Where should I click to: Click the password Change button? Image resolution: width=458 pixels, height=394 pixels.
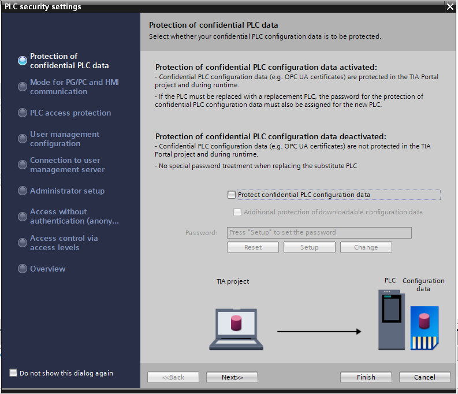tap(366, 247)
